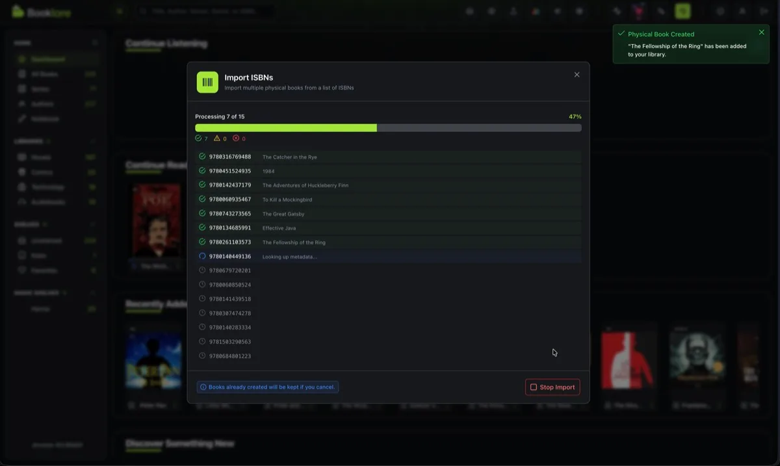Click ISBN number 9780743273565
780x466 pixels.
pyautogui.click(x=230, y=214)
